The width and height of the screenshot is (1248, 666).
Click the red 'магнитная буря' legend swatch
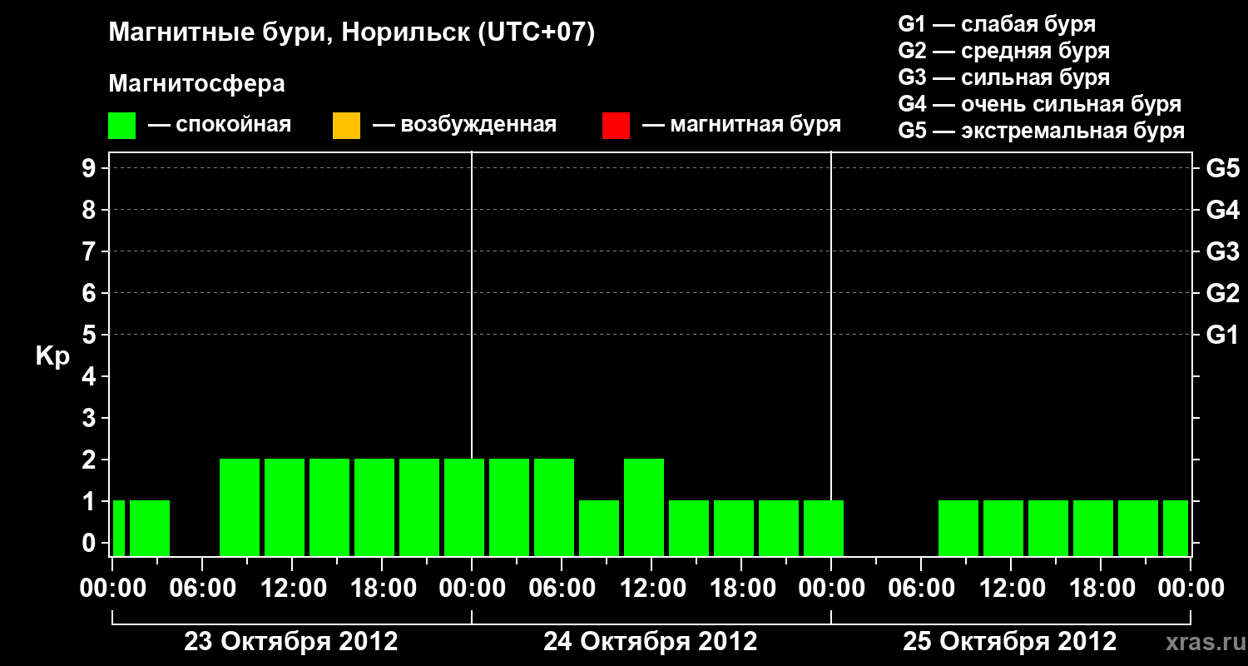[x=616, y=126]
